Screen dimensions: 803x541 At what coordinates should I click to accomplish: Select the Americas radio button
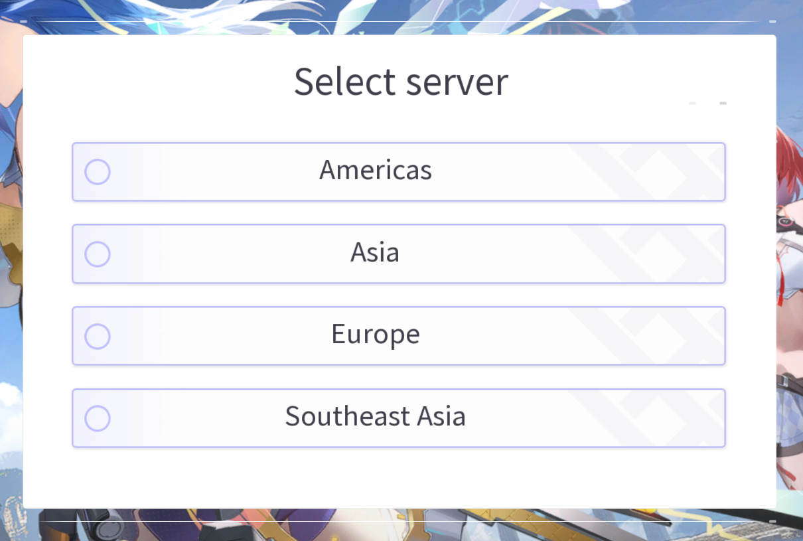point(98,172)
